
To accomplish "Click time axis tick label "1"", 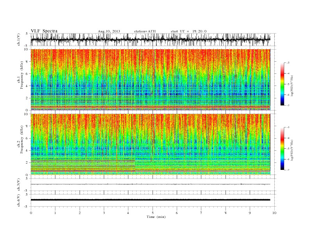I will click(55, 213).
